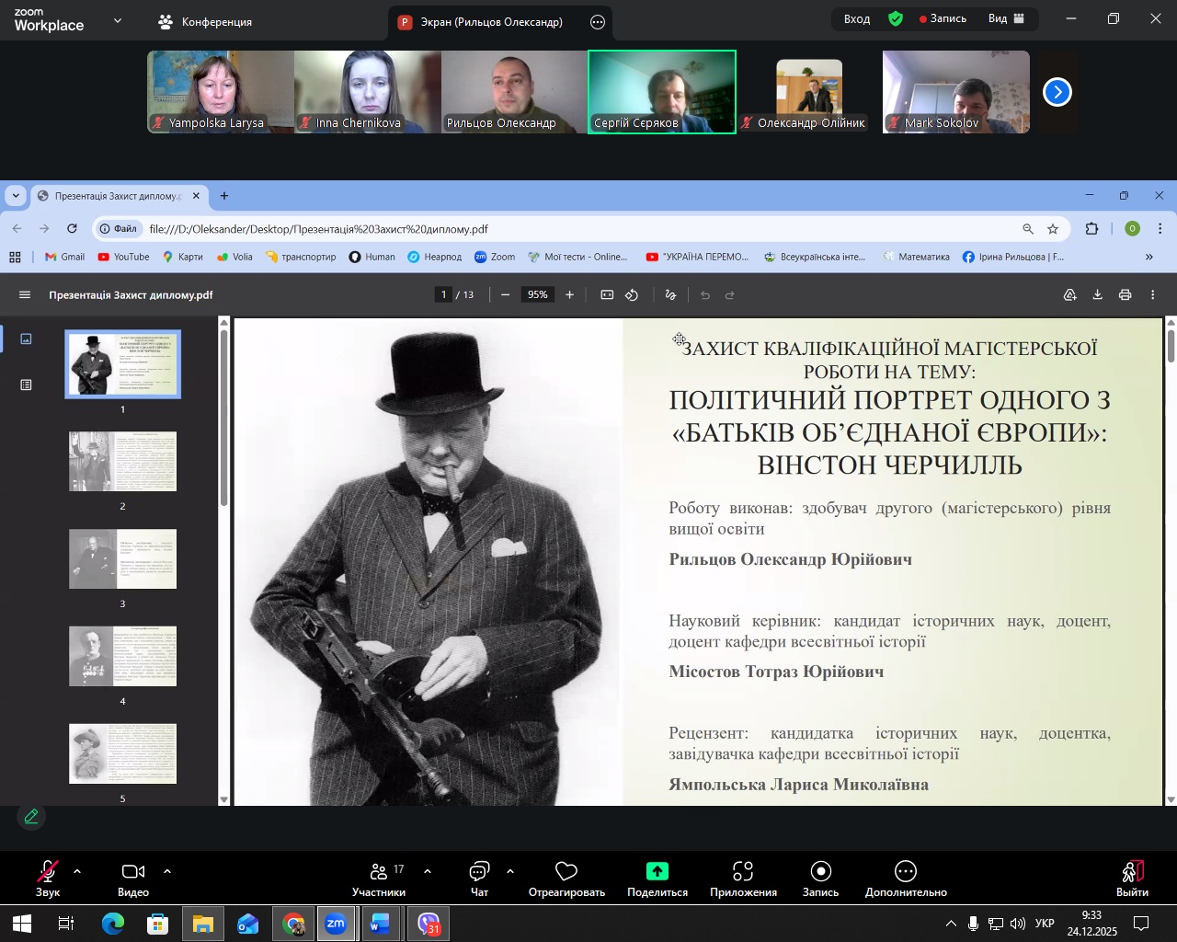1177x942 pixels.
Task: Select Сергій Серяков video thumbnail
Action: tap(661, 92)
